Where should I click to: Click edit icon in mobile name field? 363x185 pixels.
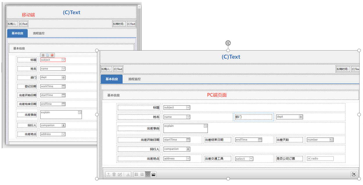pos(63,69)
